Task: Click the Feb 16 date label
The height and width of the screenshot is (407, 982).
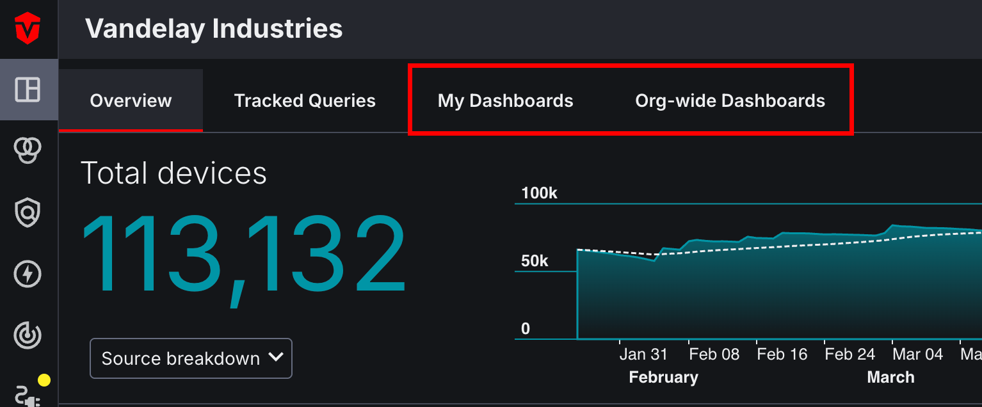Action: [782, 354]
